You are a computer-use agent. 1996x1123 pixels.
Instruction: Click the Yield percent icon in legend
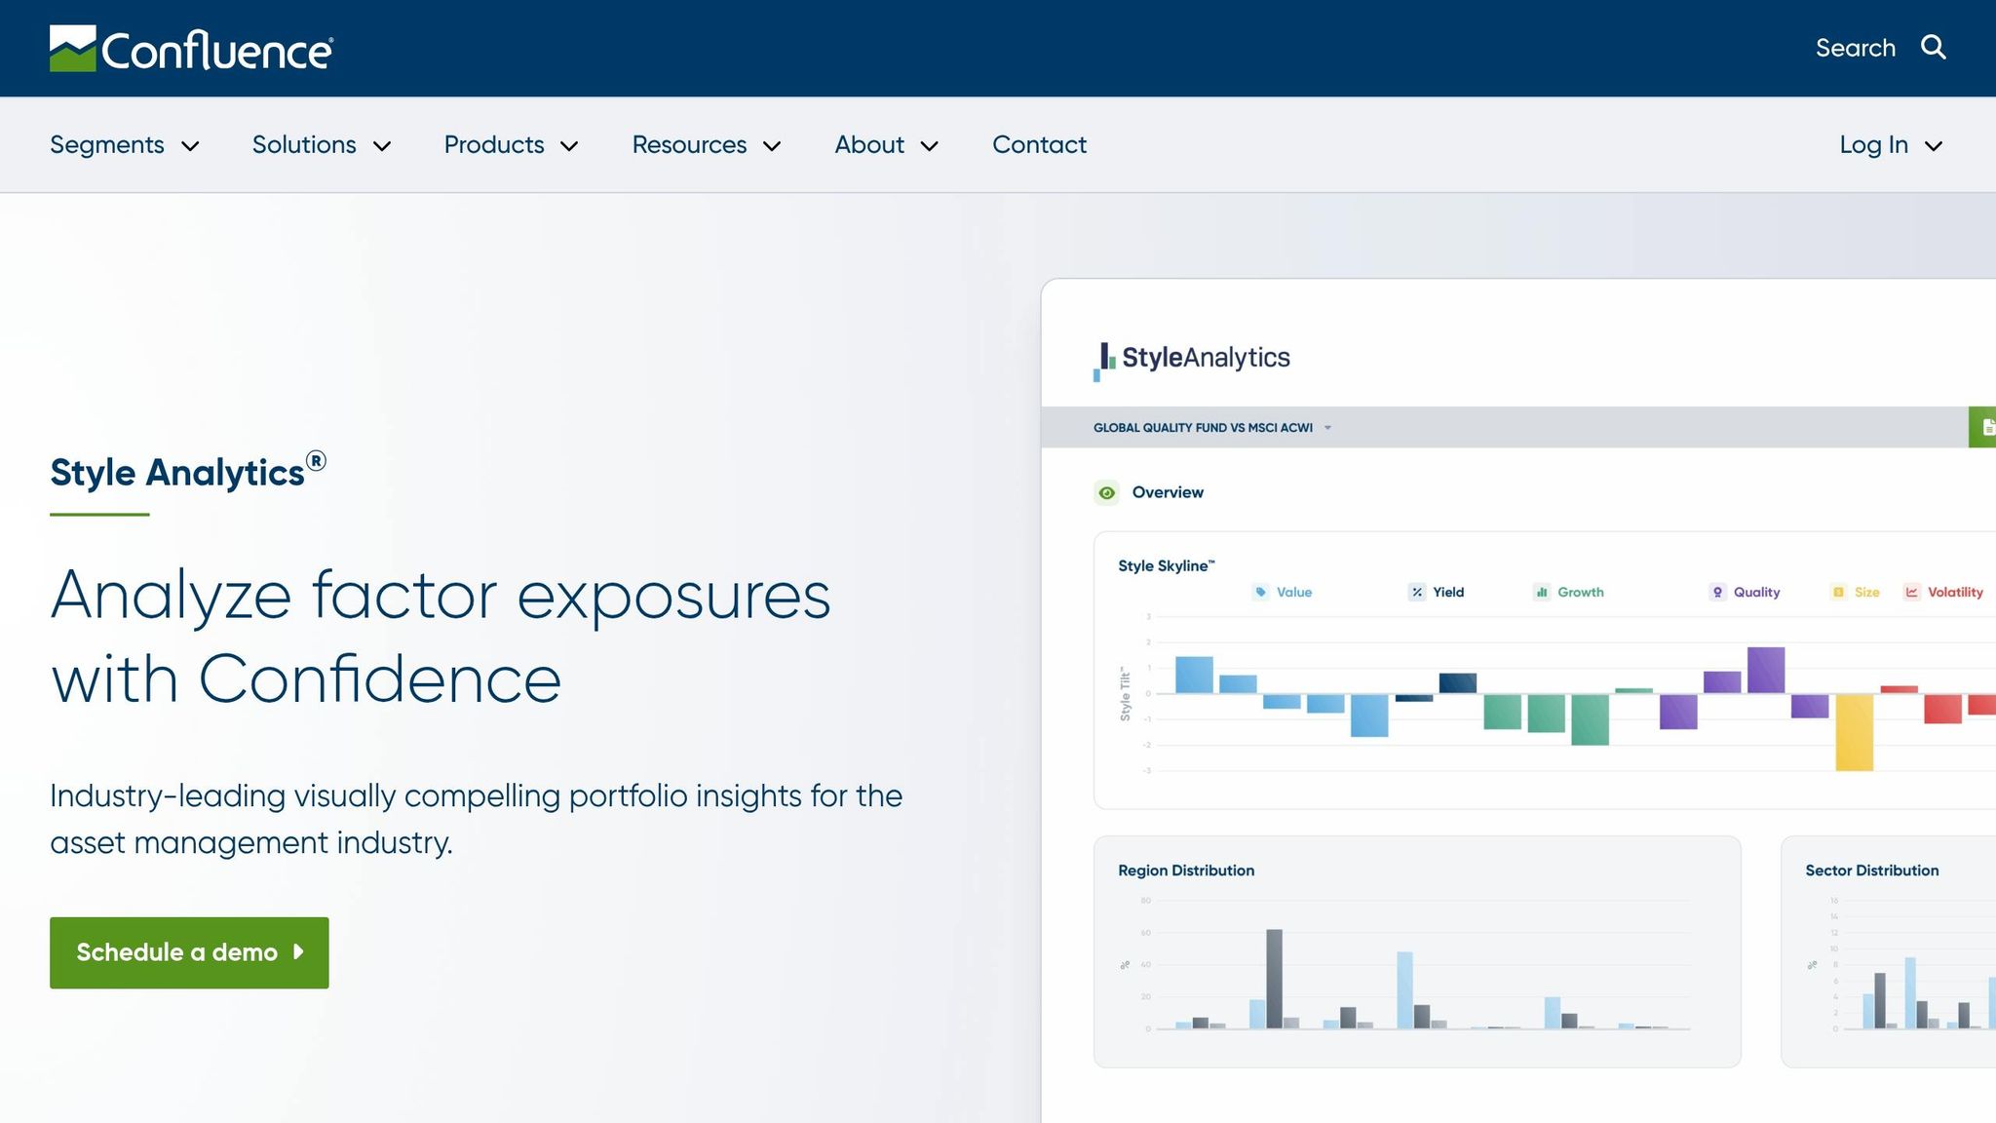[x=1417, y=592]
